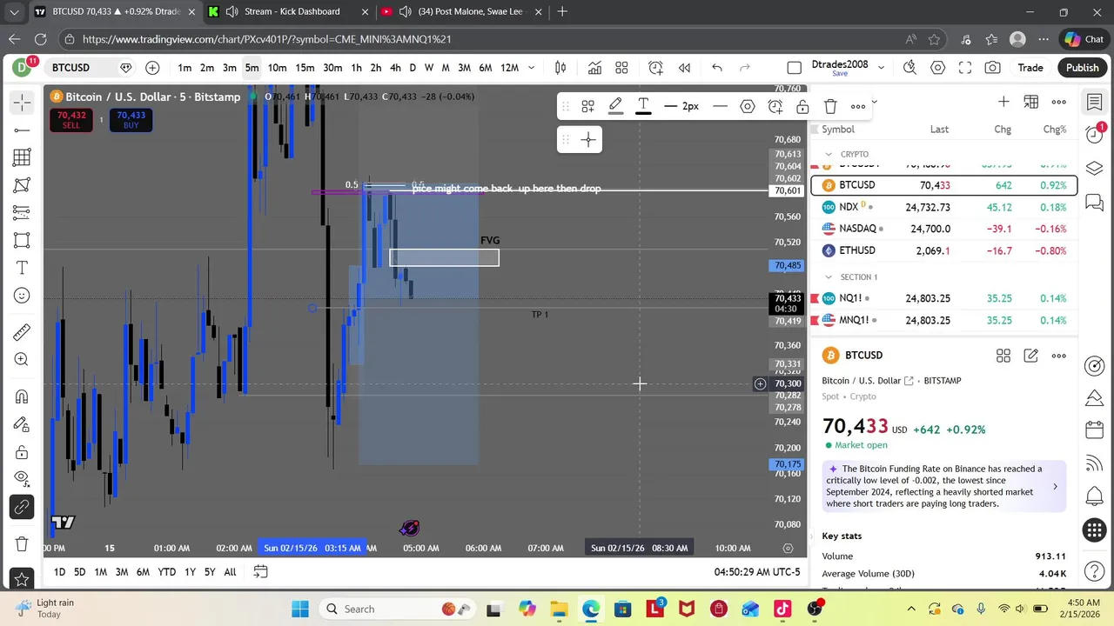This screenshot has width=1114, height=626.
Task: Start bar replay rewind icon
Action: click(684, 68)
